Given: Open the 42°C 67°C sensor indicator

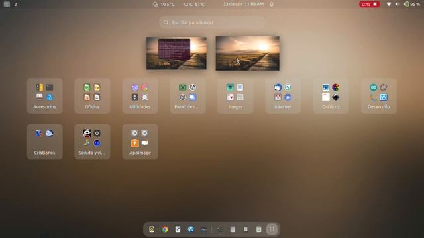Looking at the screenshot, I should 193,5.
